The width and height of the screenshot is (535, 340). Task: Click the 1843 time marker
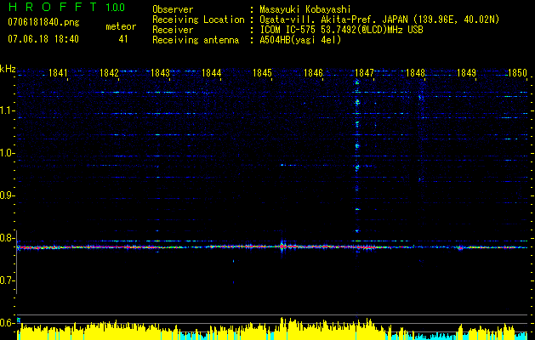[x=161, y=73]
